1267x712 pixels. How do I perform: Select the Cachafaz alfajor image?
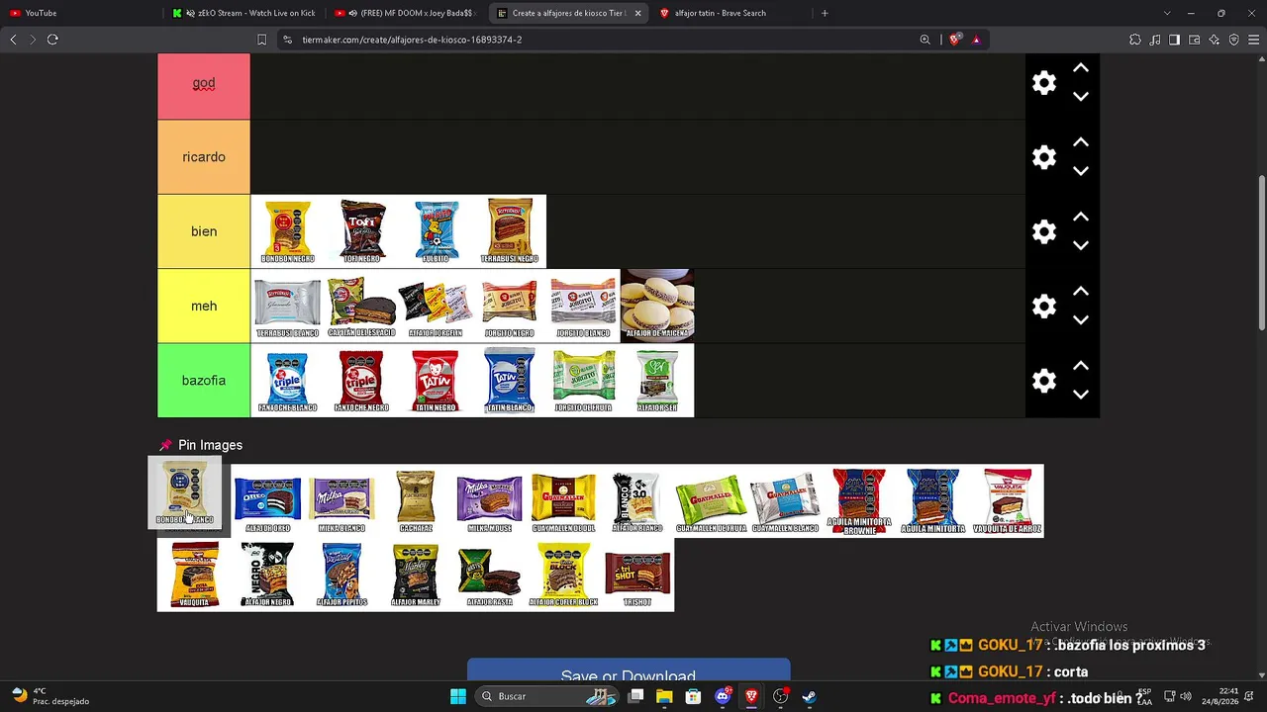point(416,500)
